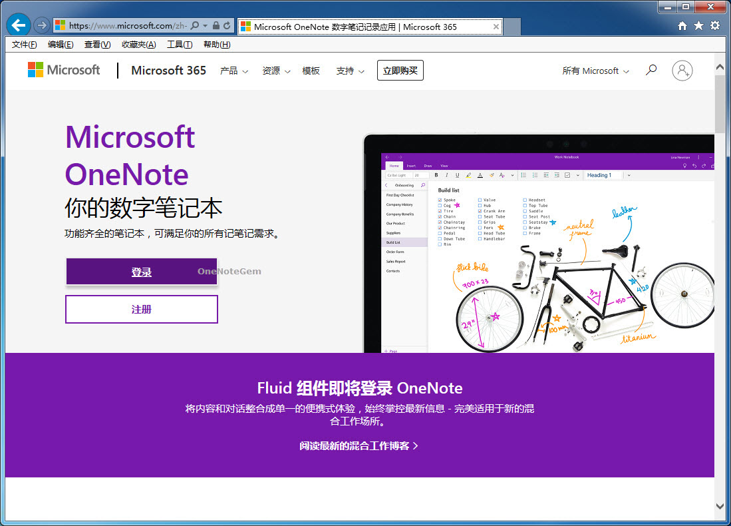Click Saddle checkbox in Build list

[x=525, y=211]
